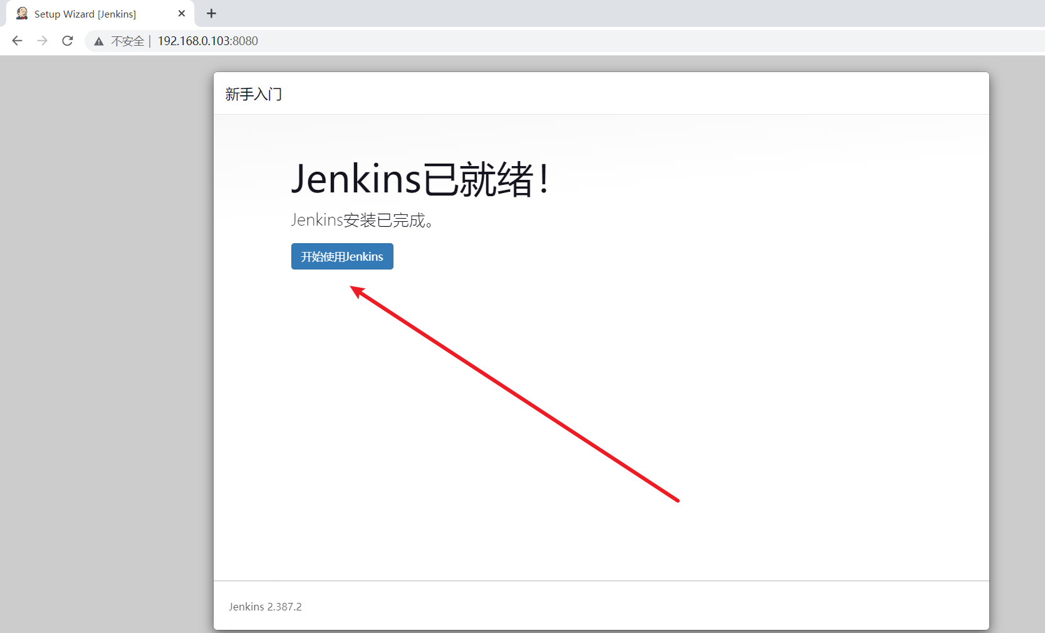Close the Setup Wizard tab

point(182,13)
